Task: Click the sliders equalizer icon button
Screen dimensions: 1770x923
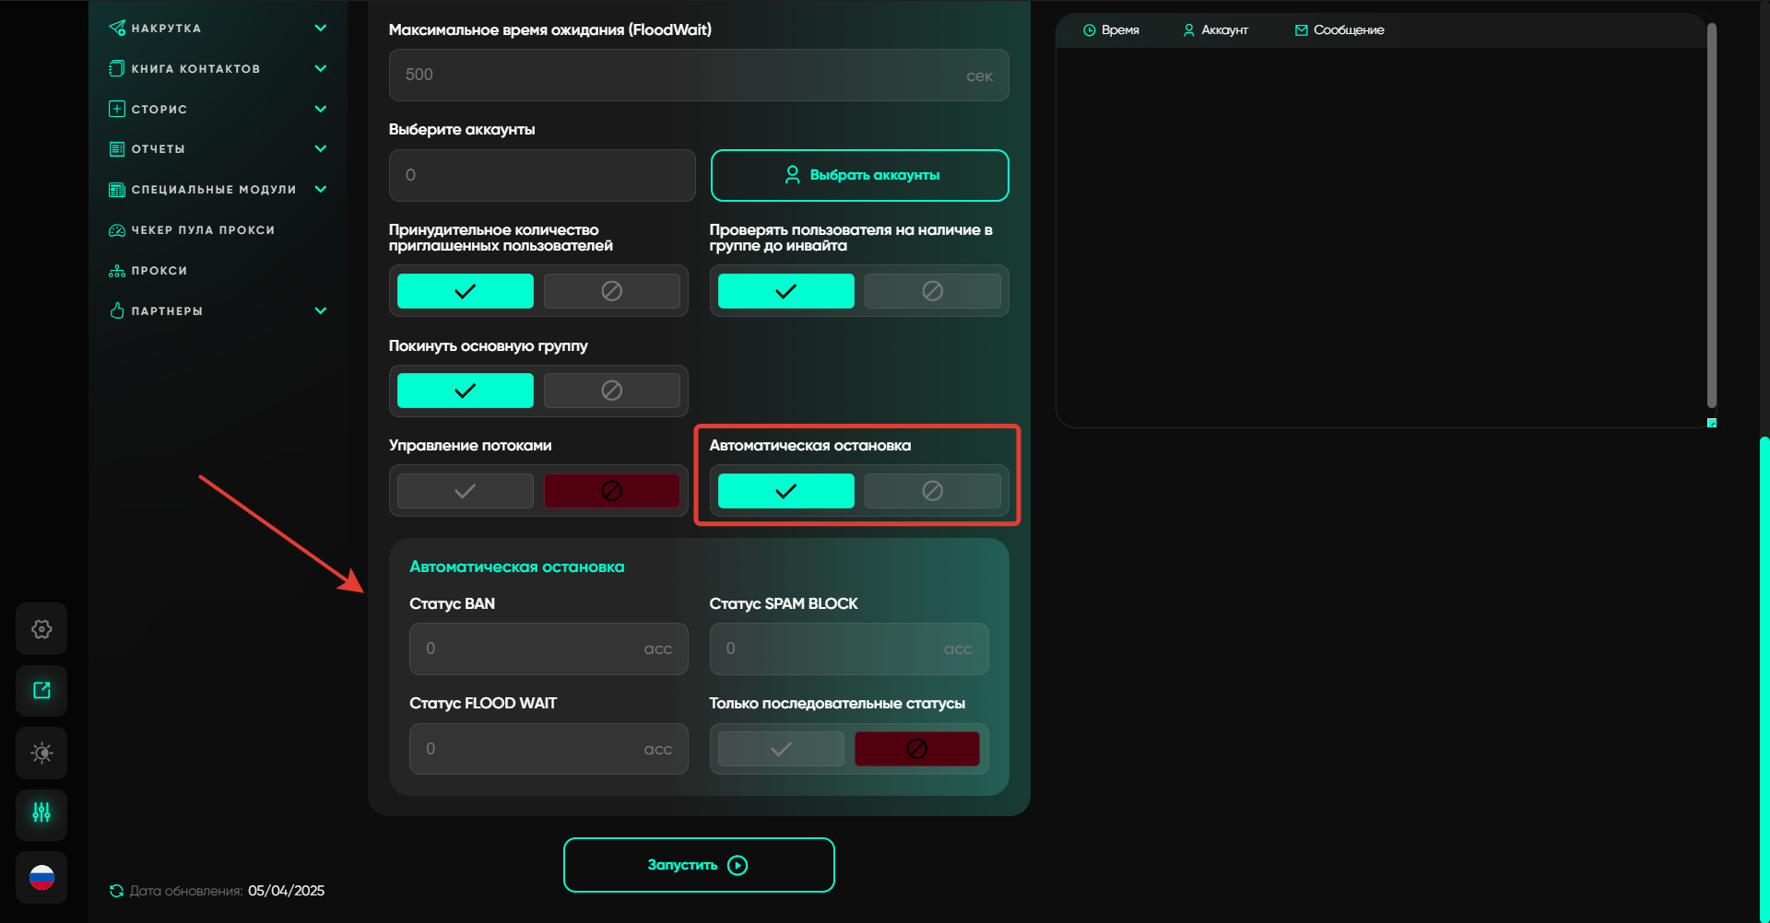Action: (41, 813)
